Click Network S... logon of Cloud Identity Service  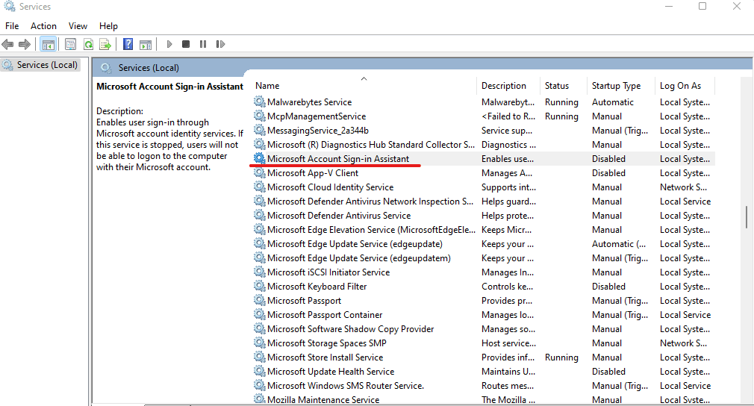[x=683, y=187]
